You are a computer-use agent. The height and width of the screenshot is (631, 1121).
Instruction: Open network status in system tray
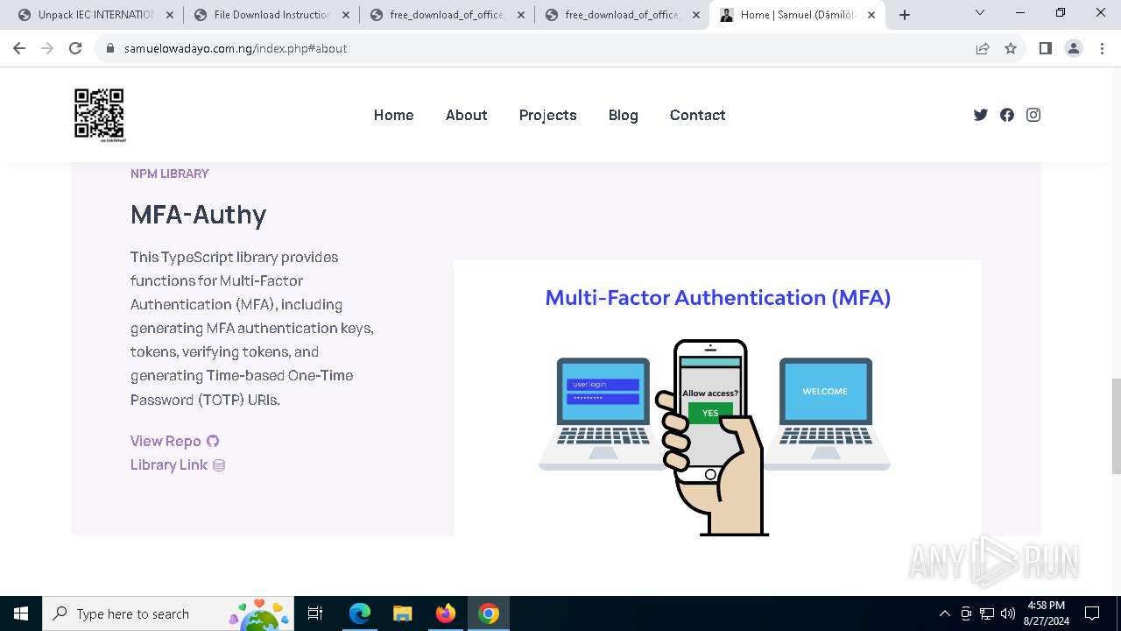tap(987, 613)
